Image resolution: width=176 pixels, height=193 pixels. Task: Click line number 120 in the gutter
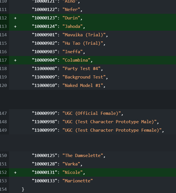point(3,86)
